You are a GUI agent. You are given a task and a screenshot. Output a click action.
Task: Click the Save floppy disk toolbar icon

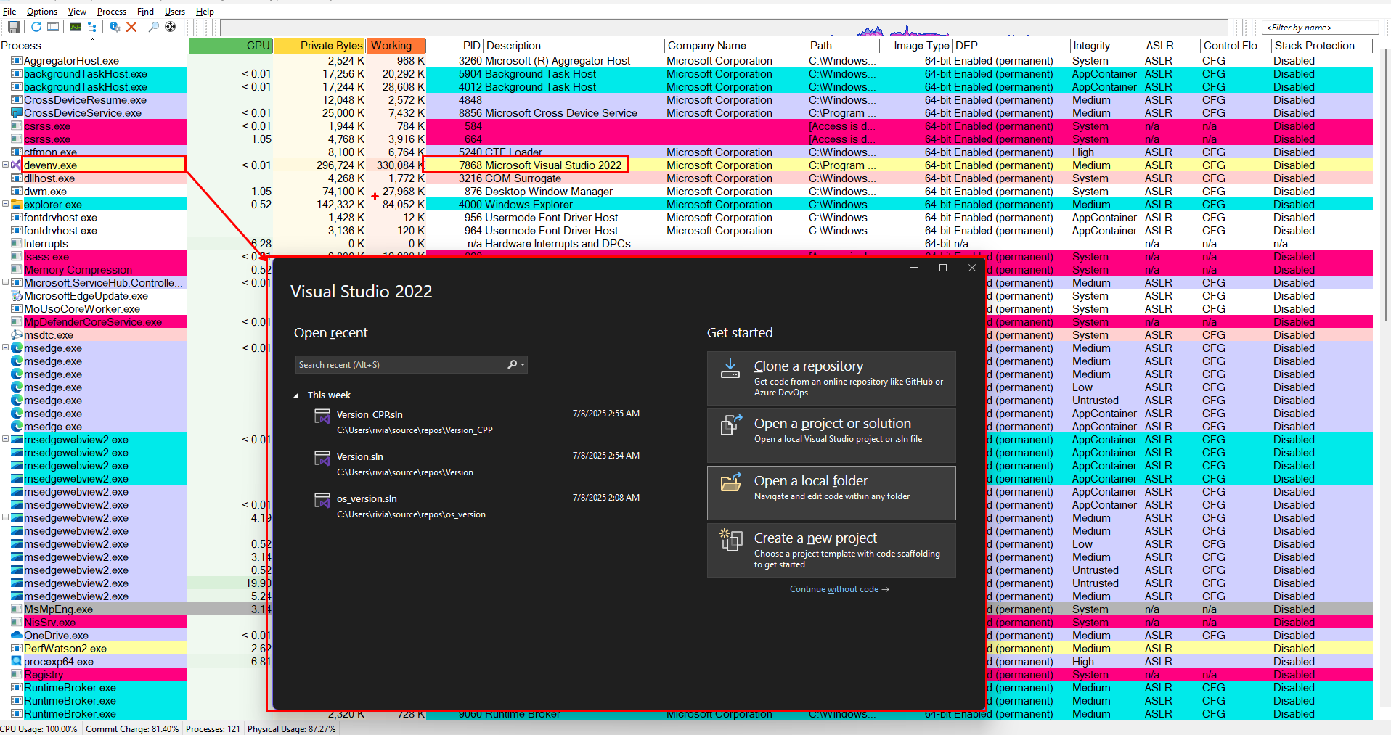pos(13,27)
